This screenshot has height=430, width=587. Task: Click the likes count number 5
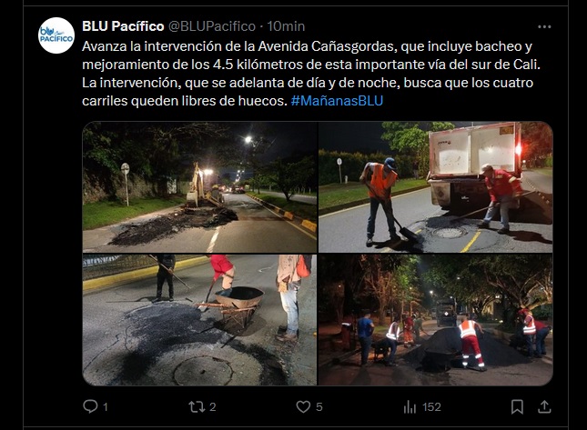(x=319, y=406)
